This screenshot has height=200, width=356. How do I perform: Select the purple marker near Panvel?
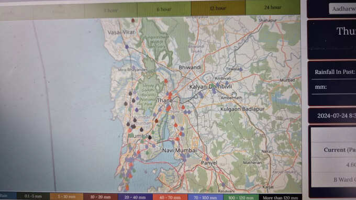tap(207, 159)
